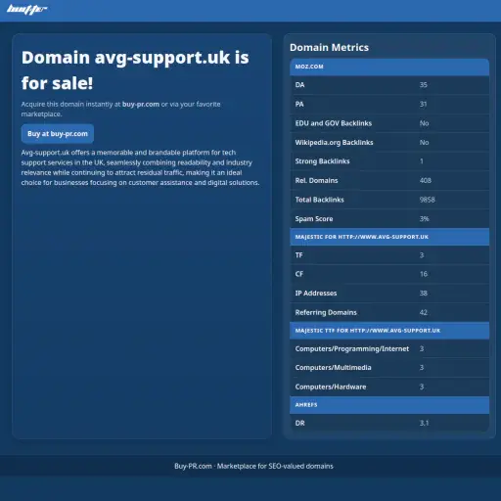Click the PA row label
The height and width of the screenshot is (501, 501).
(299, 104)
